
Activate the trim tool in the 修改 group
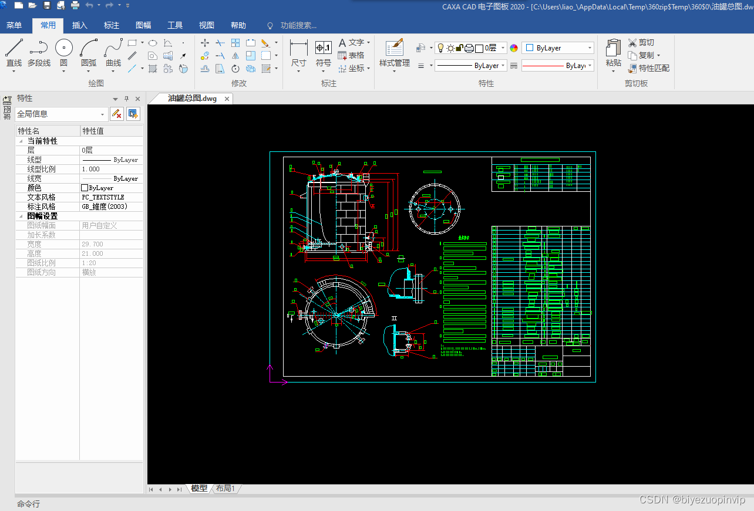coord(220,43)
